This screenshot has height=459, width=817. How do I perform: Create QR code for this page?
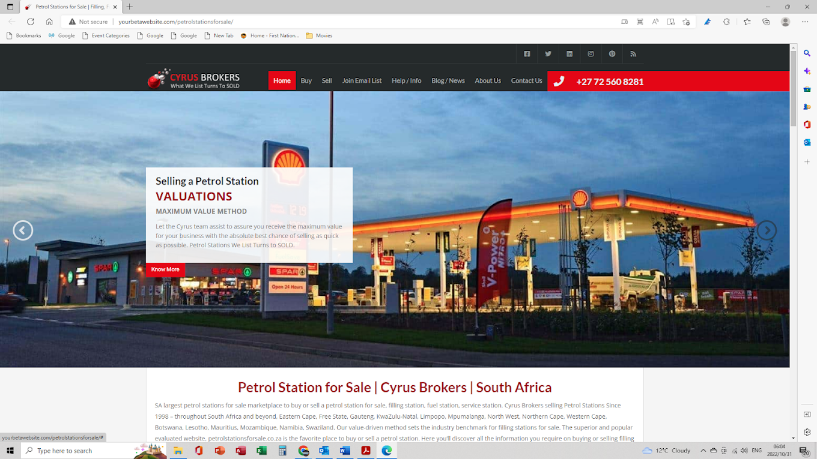pyautogui.click(x=640, y=22)
